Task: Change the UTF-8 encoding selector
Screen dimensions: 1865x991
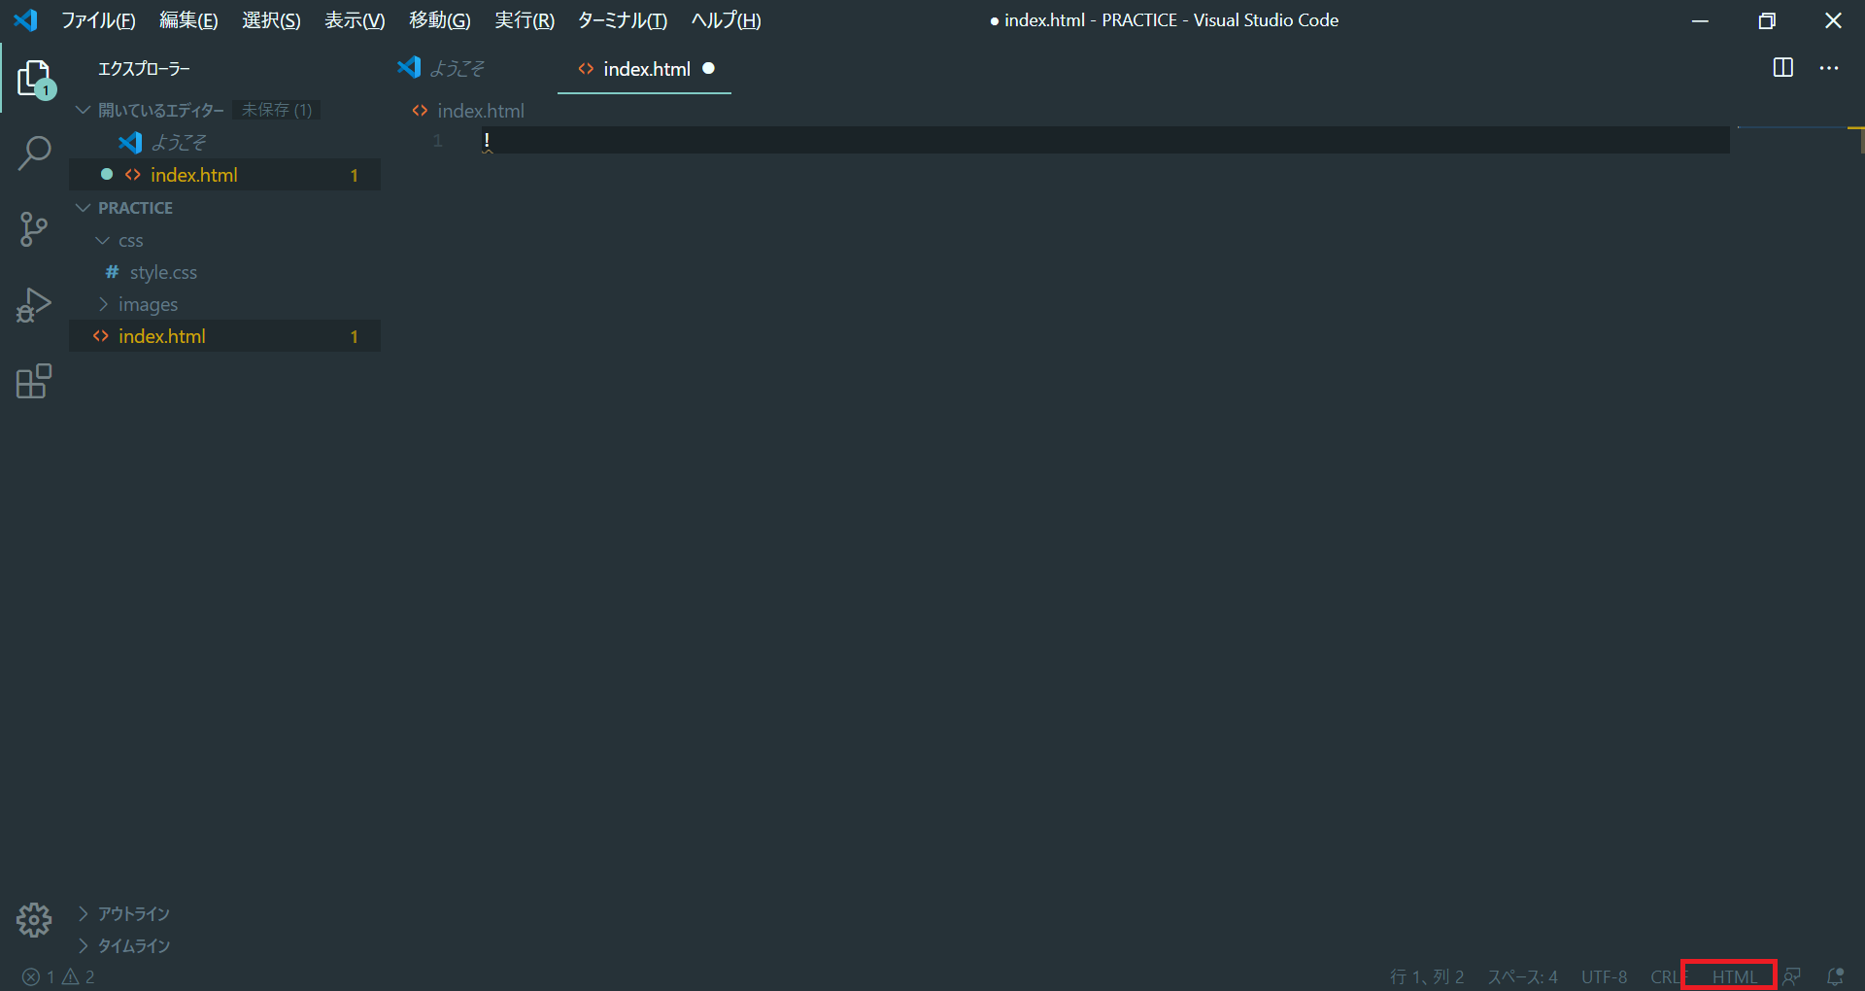Action: click(1604, 976)
